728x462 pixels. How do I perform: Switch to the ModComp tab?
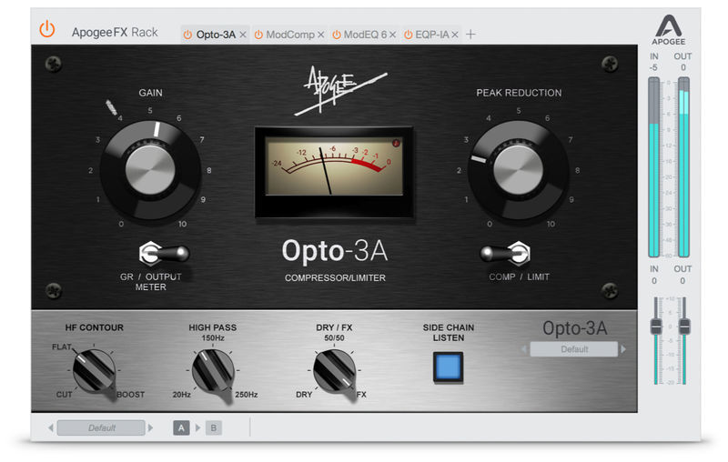pyautogui.click(x=290, y=35)
